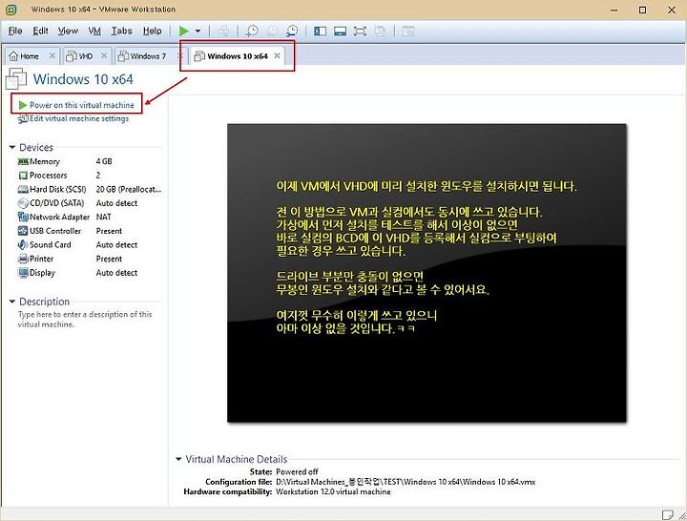This screenshot has width=687, height=521.
Task: Maximize the VMware Workstation window
Action: tap(642, 10)
